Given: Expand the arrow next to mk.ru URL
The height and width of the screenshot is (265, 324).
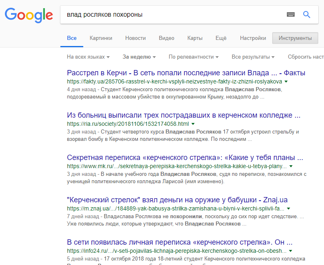Looking at the screenshot, I should pyautogui.click(x=291, y=166).
